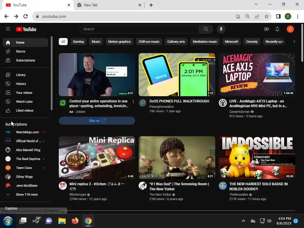
Task: Select the Chill-out music chip
Action: [x=149, y=42]
